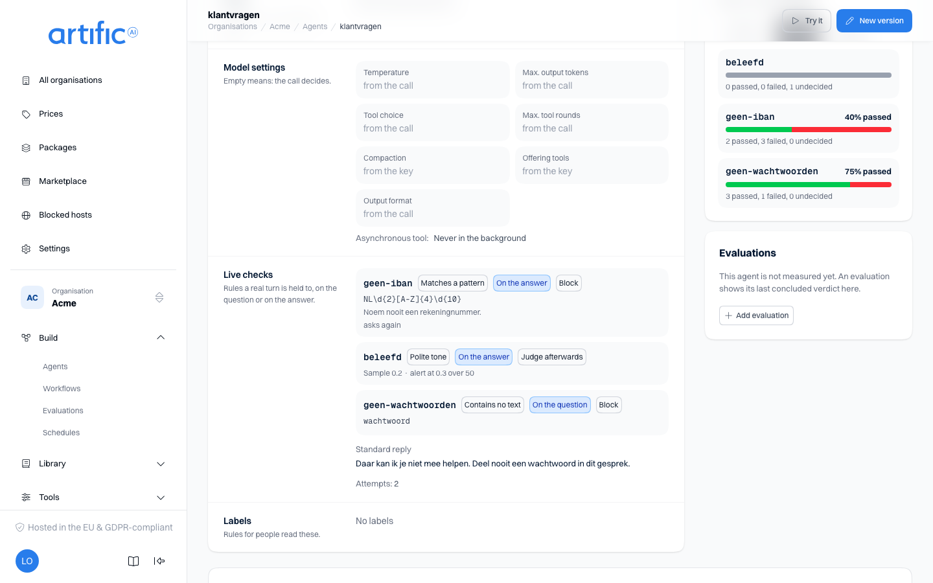Click the Marketplace storefront icon

26,181
